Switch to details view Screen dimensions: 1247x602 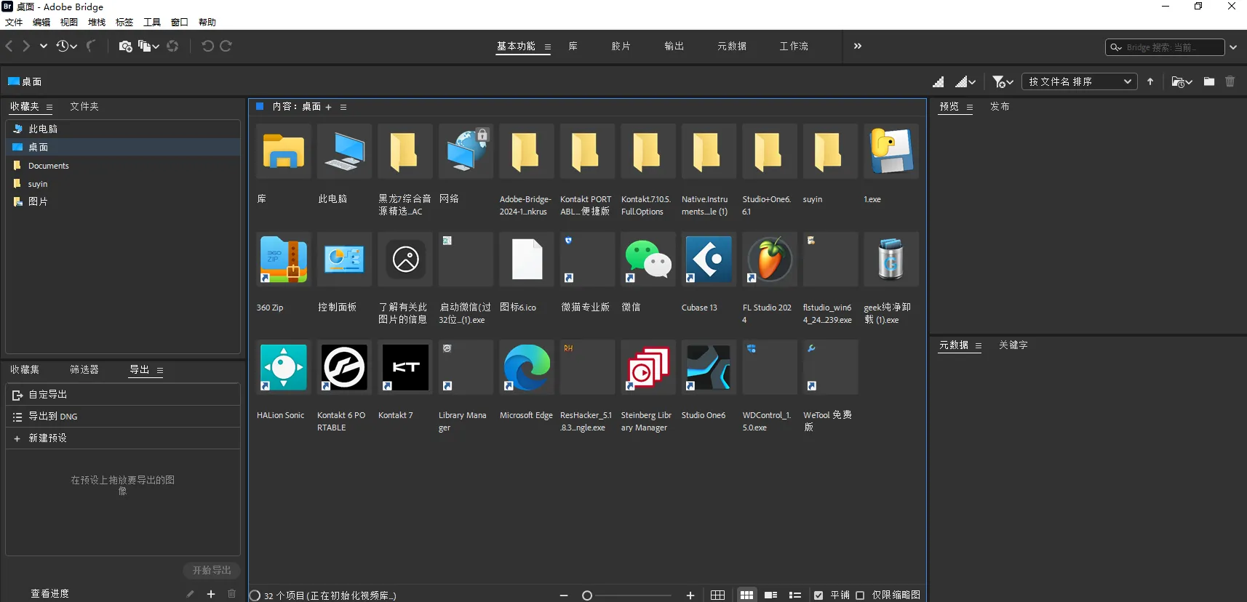[x=771, y=595]
